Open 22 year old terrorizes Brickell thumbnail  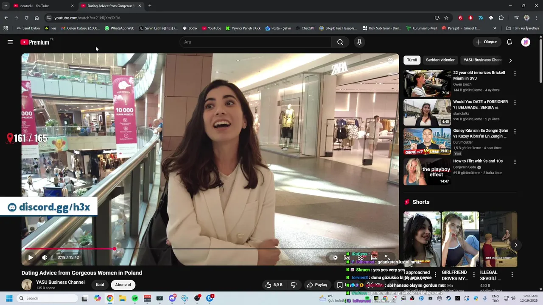427,83
